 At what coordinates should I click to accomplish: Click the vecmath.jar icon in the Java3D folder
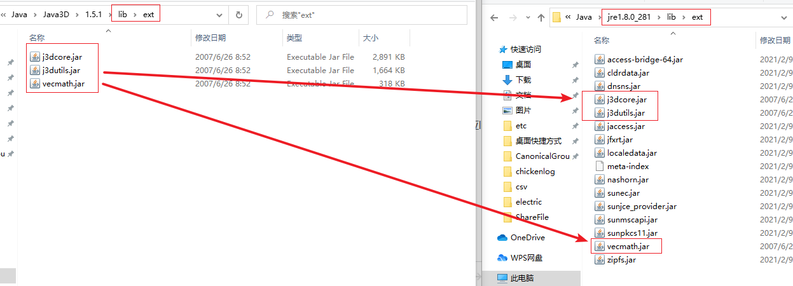[x=36, y=84]
